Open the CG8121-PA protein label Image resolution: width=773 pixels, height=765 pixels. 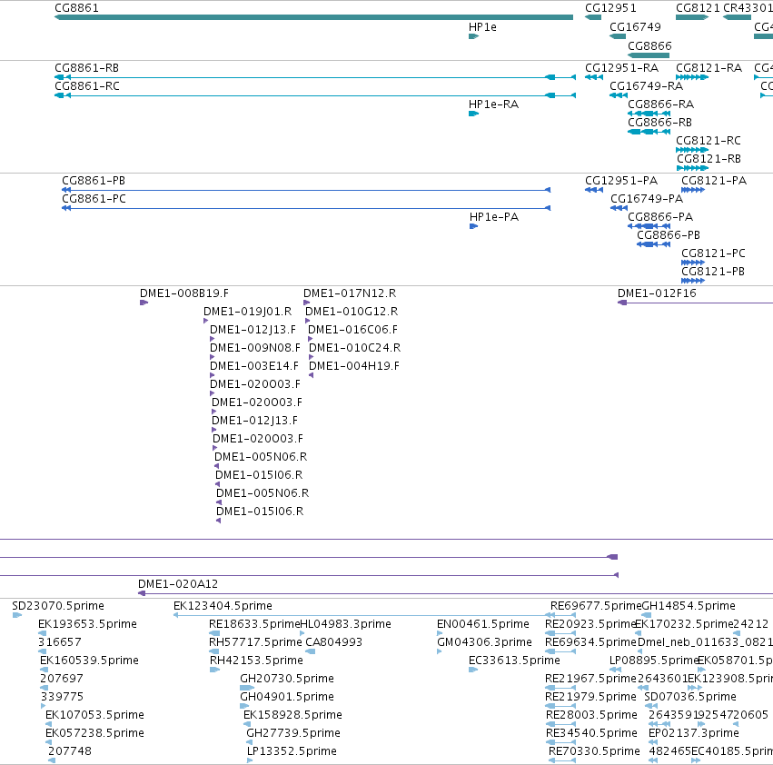pos(713,180)
